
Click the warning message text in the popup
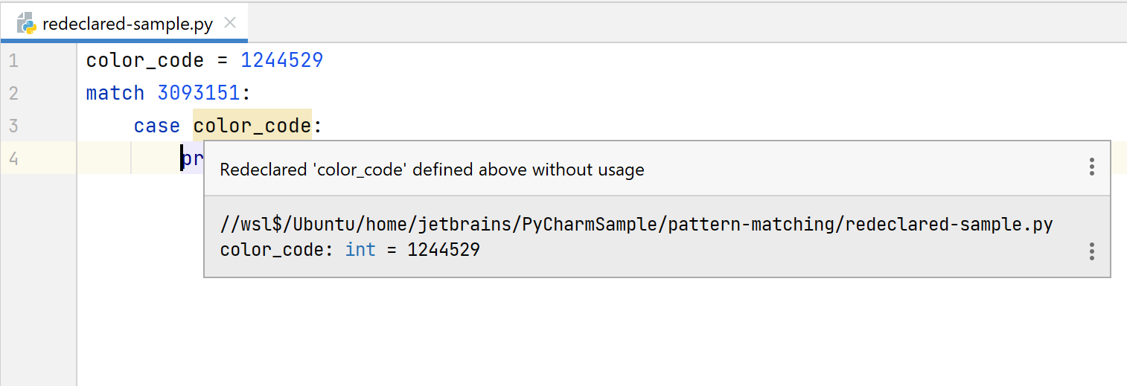(x=432, y=170)
